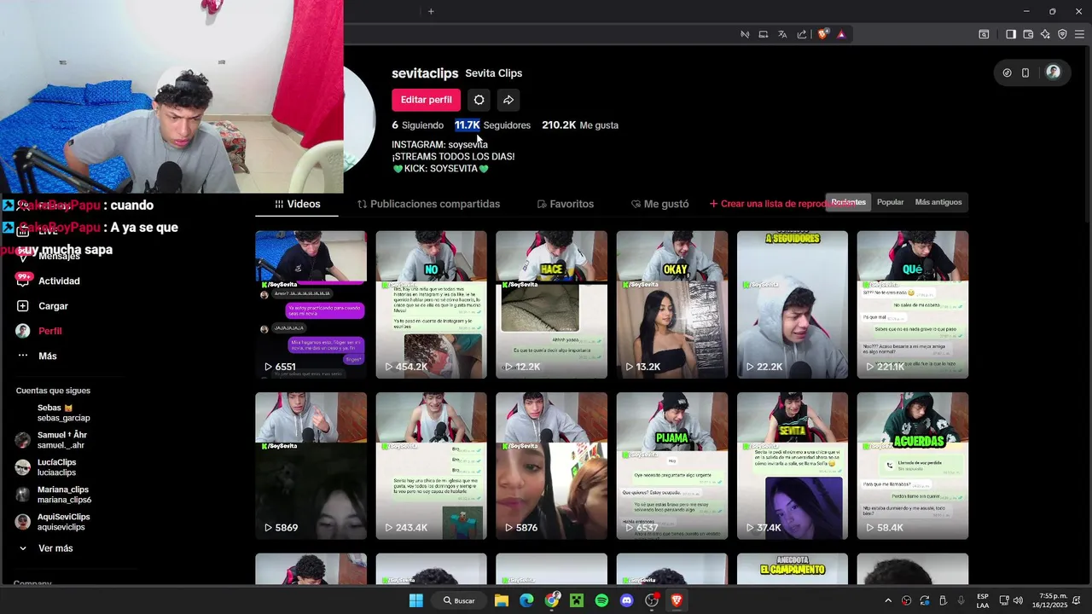Viewport: 1092px width, 614px height.
Task: View the 6 Siguiendo list
Action: [417, 125]
